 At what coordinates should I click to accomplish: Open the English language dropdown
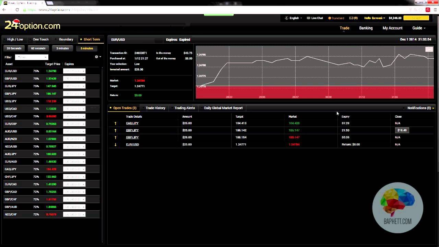click(x=294, y=18)
